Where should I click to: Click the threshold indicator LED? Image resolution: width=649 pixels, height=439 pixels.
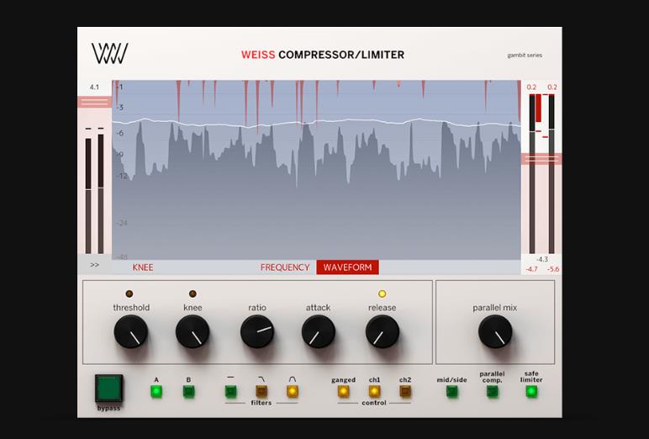[x=129, y=294]
